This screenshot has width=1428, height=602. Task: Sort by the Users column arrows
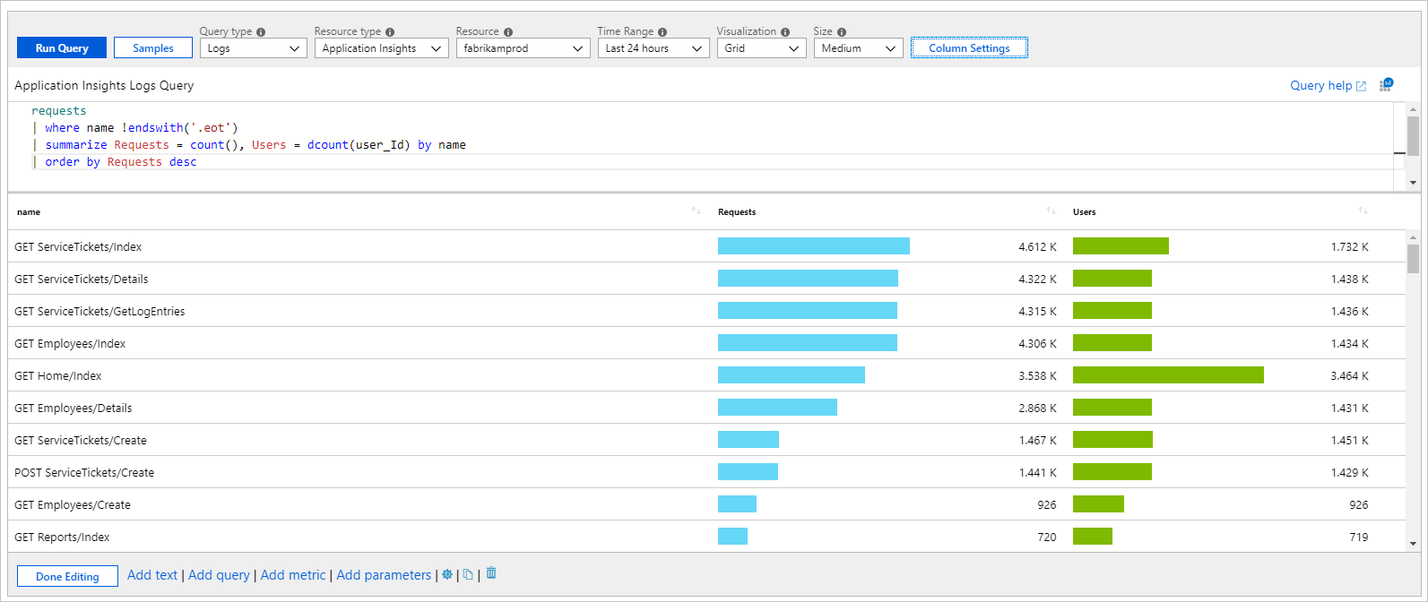tap(1363, 211)
